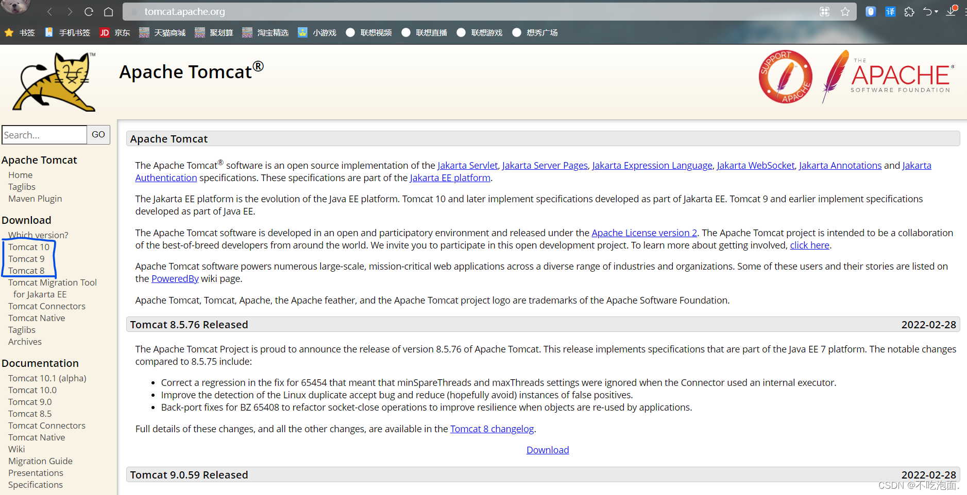Follow Jakarta Expression Language link
Viewport: 967px width, 495px height.
click(x=652, y=165)
